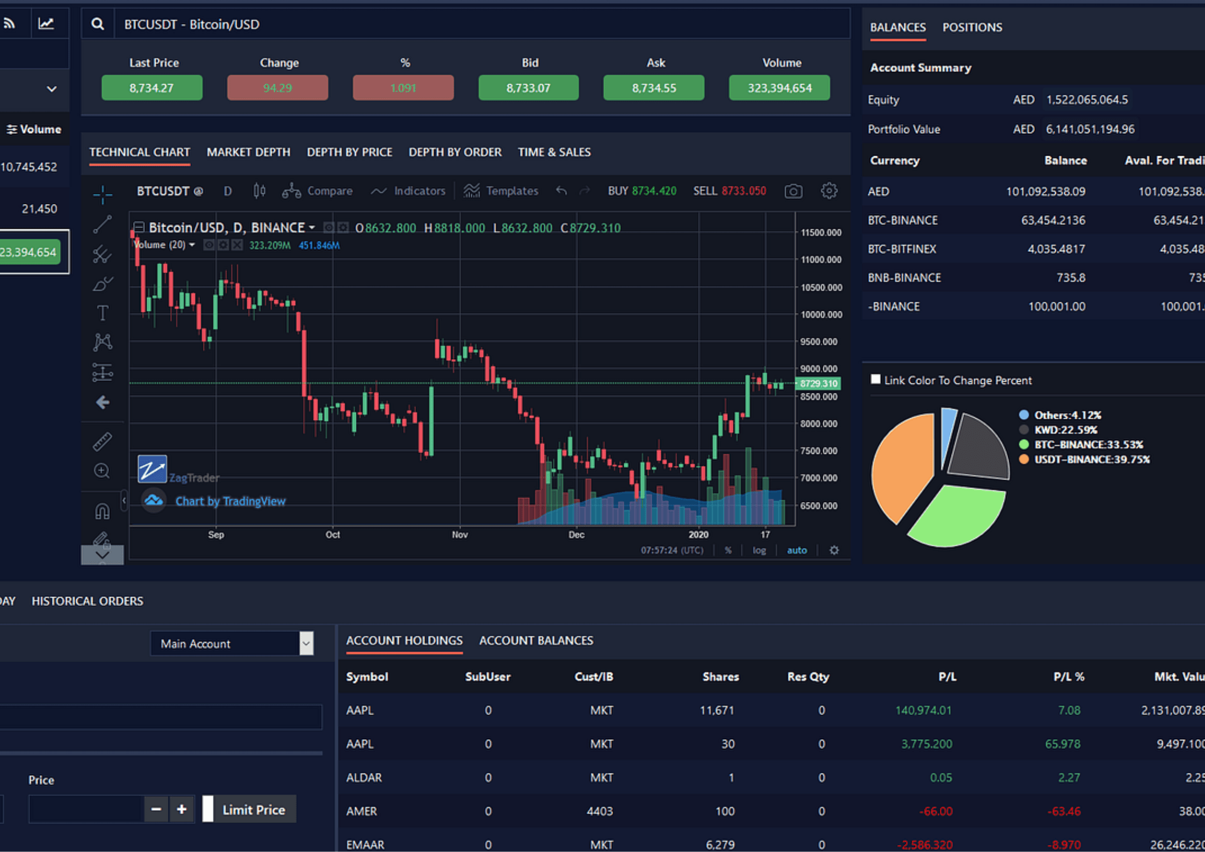
Task: Collapse the chart legend toggle box
Action: [x=139, y=227]
